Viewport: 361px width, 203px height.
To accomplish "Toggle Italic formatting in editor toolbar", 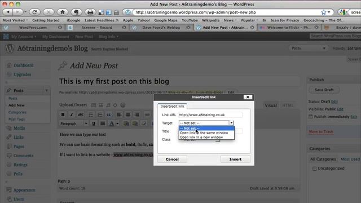I will [x=72, y=114].
